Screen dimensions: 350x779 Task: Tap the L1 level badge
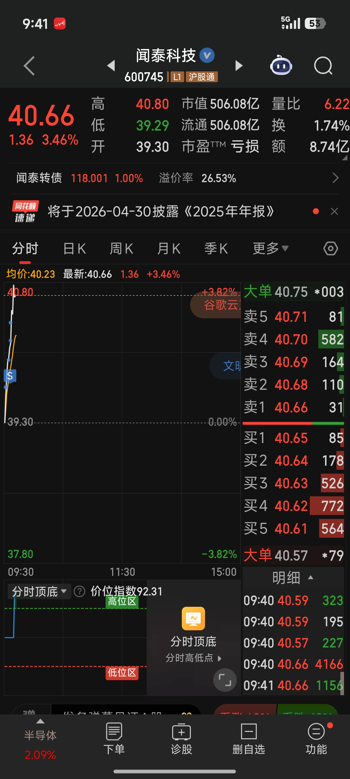[x=177, y=77]
